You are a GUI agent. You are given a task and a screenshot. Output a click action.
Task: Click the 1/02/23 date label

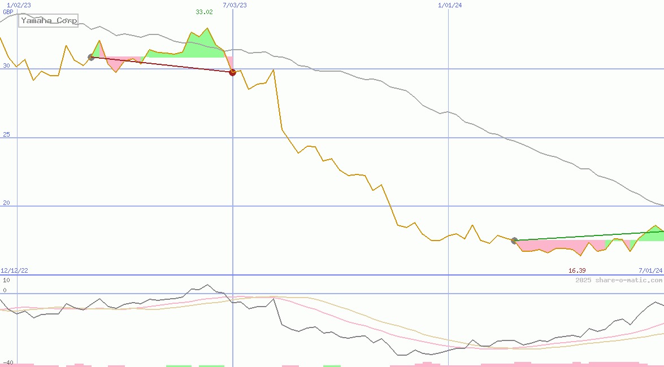19,5
